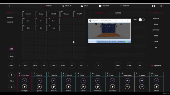Select group 24 Out
Viewport: 170px width, 95px height.
pyautogui.click(x=41, y=28)
